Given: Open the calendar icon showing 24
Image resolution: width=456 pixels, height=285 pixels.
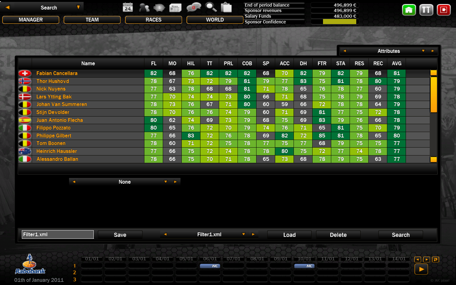Looking at the screenshot, I should 128,7.
